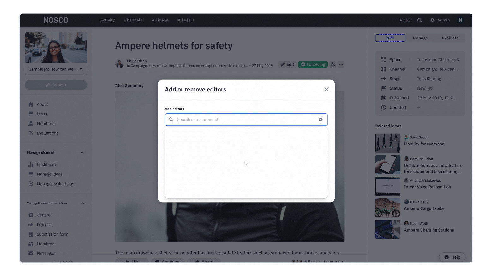Toggle the hidden status eye icon
Image resolution: width=491 pixels, height=276 pixels.
pyautogui.click(x=430, y=88)
